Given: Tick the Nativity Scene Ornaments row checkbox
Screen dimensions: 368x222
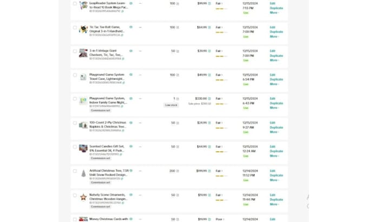Looking at the screenshot, I should (x=75, y=194).
